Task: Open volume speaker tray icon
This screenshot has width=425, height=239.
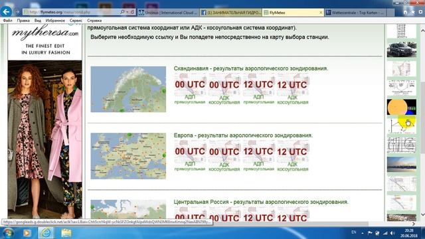Action: (x=392, y=233)
